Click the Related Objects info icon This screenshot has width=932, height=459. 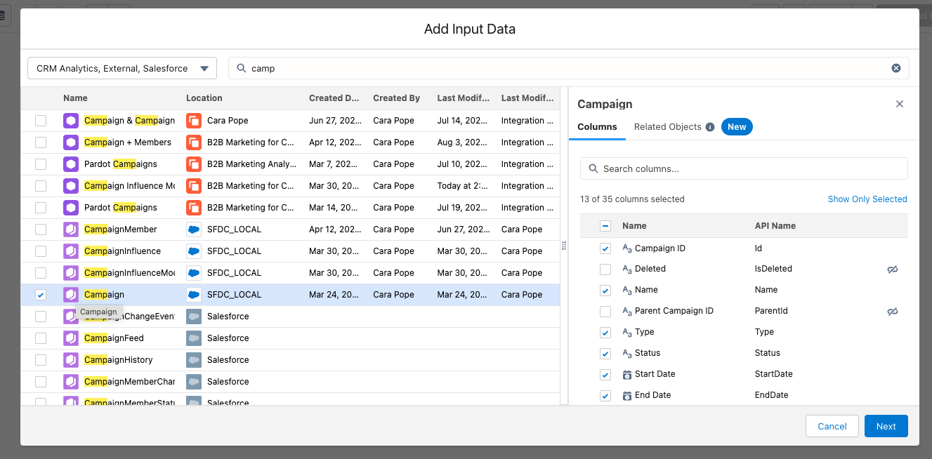tap(710, 127)
